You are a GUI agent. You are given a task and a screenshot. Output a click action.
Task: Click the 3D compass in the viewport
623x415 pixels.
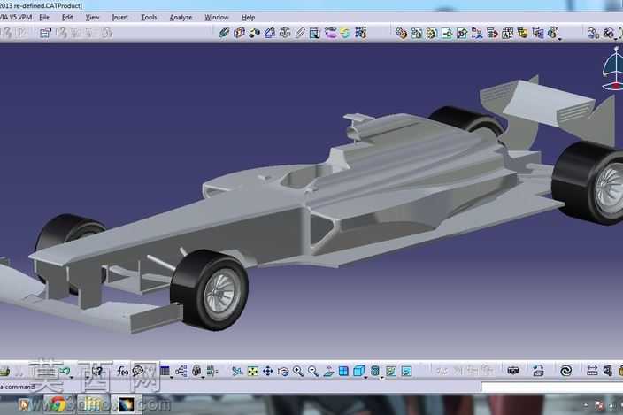coord(613,68)
